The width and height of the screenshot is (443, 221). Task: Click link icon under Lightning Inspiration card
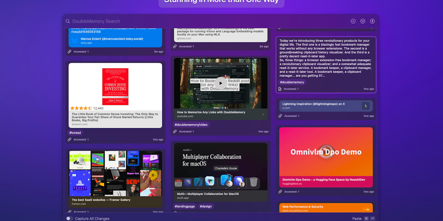click(280, 116)
